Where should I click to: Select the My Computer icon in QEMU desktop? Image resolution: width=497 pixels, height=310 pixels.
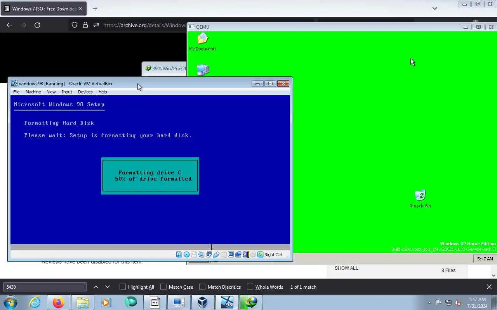point(203,70)
